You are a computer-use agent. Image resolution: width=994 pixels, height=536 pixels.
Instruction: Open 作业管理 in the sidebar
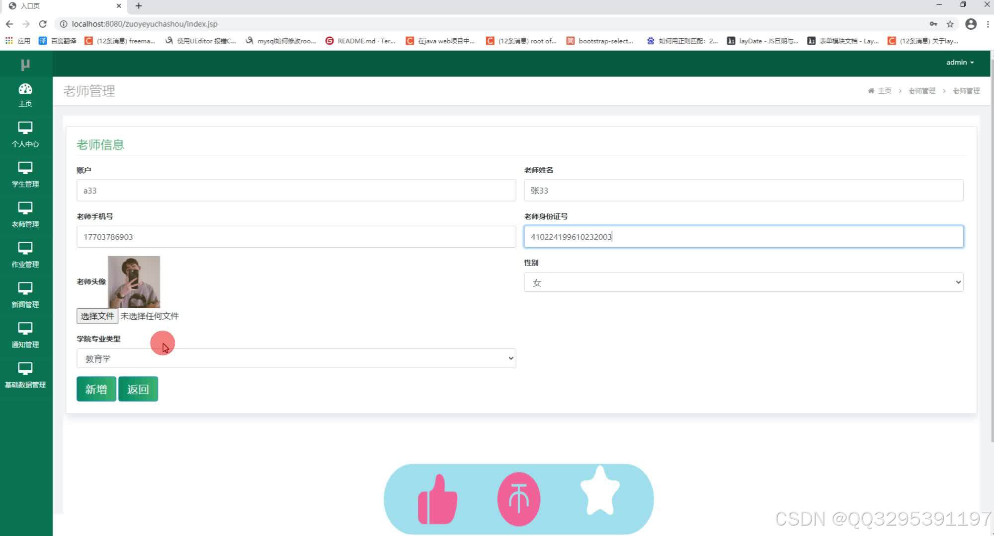[25, 255]
